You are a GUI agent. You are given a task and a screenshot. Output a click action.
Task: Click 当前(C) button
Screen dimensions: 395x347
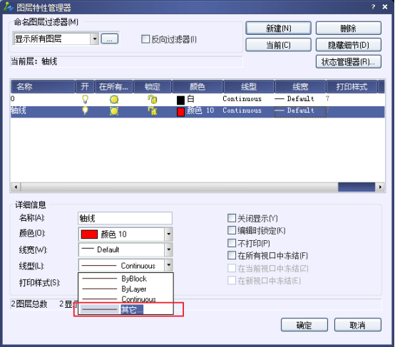tap(278, 45)
